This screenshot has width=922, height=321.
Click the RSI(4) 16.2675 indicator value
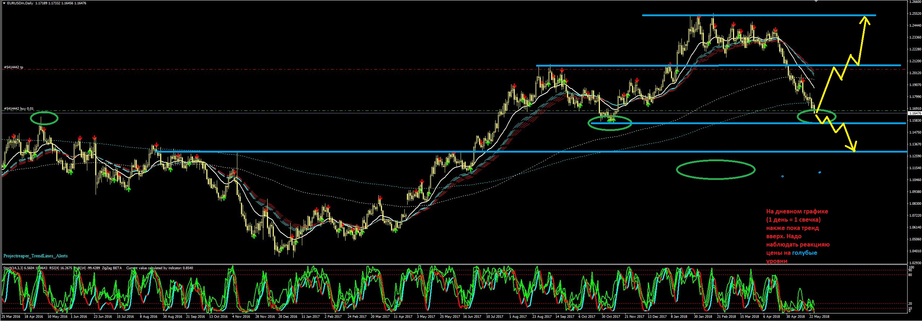pos(60,268)
